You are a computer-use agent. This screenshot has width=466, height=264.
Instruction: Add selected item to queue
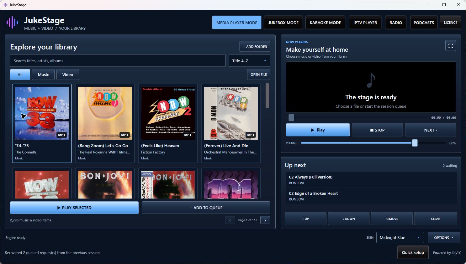tap(206, 208)
